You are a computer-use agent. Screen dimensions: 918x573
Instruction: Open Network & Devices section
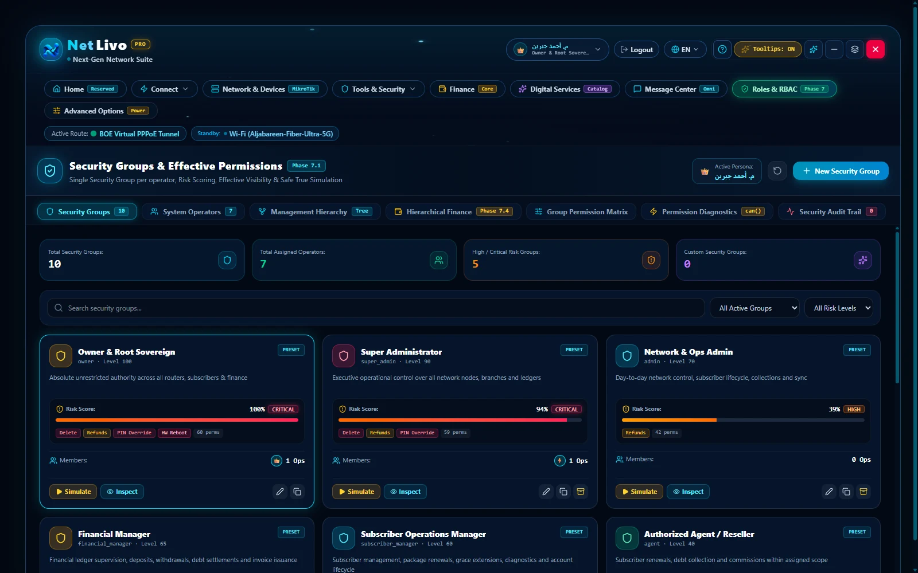[265, 89]
